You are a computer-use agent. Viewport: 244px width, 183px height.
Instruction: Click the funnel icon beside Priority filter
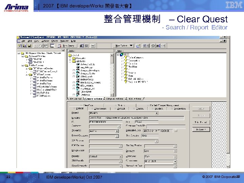[x=126, y=73]
